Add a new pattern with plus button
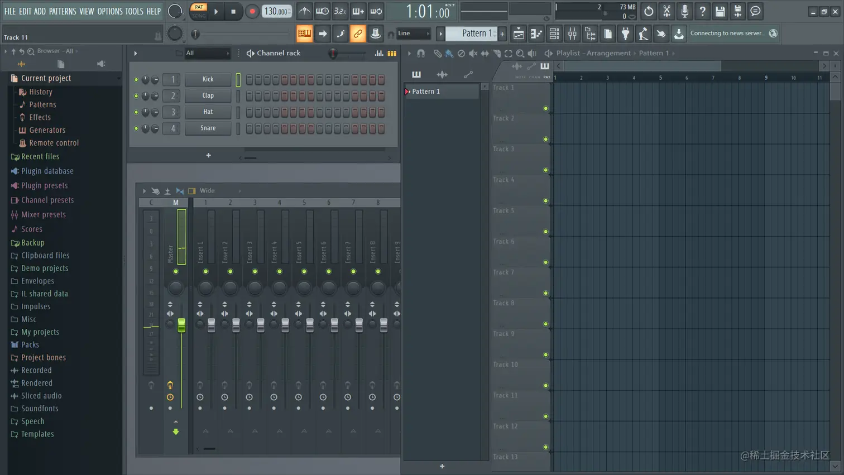844x475 pixels. pos(442,467)
